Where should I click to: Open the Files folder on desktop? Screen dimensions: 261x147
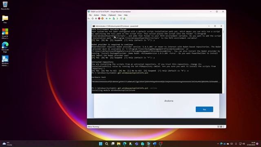point(5,19)
